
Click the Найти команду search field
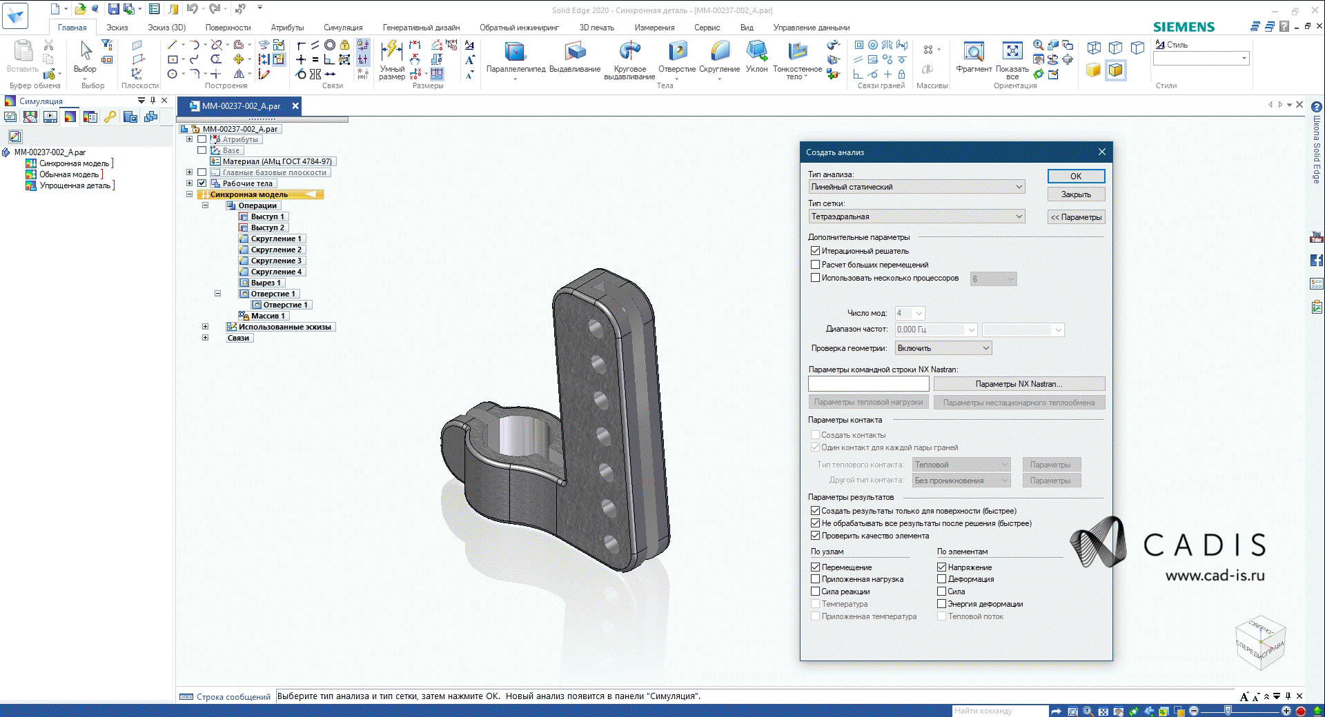click(x=1000, y=711)
